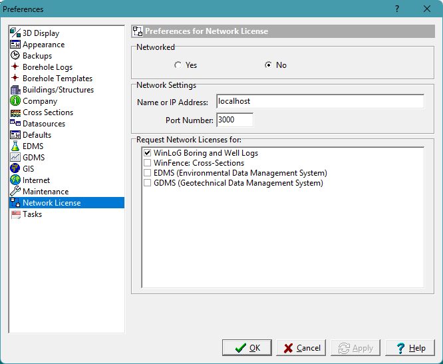Check EDMS Environmental Data Management System
This screenshot has height=364, width=443.
point(147,173)
